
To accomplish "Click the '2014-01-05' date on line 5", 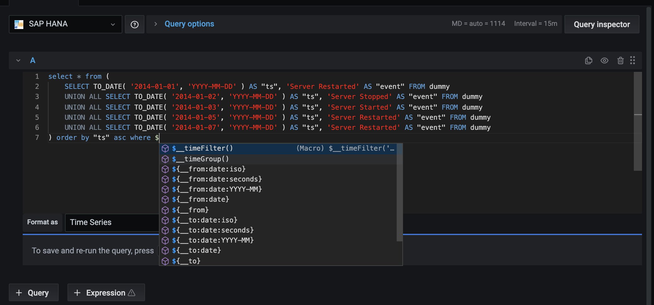I will pos(196,118).
